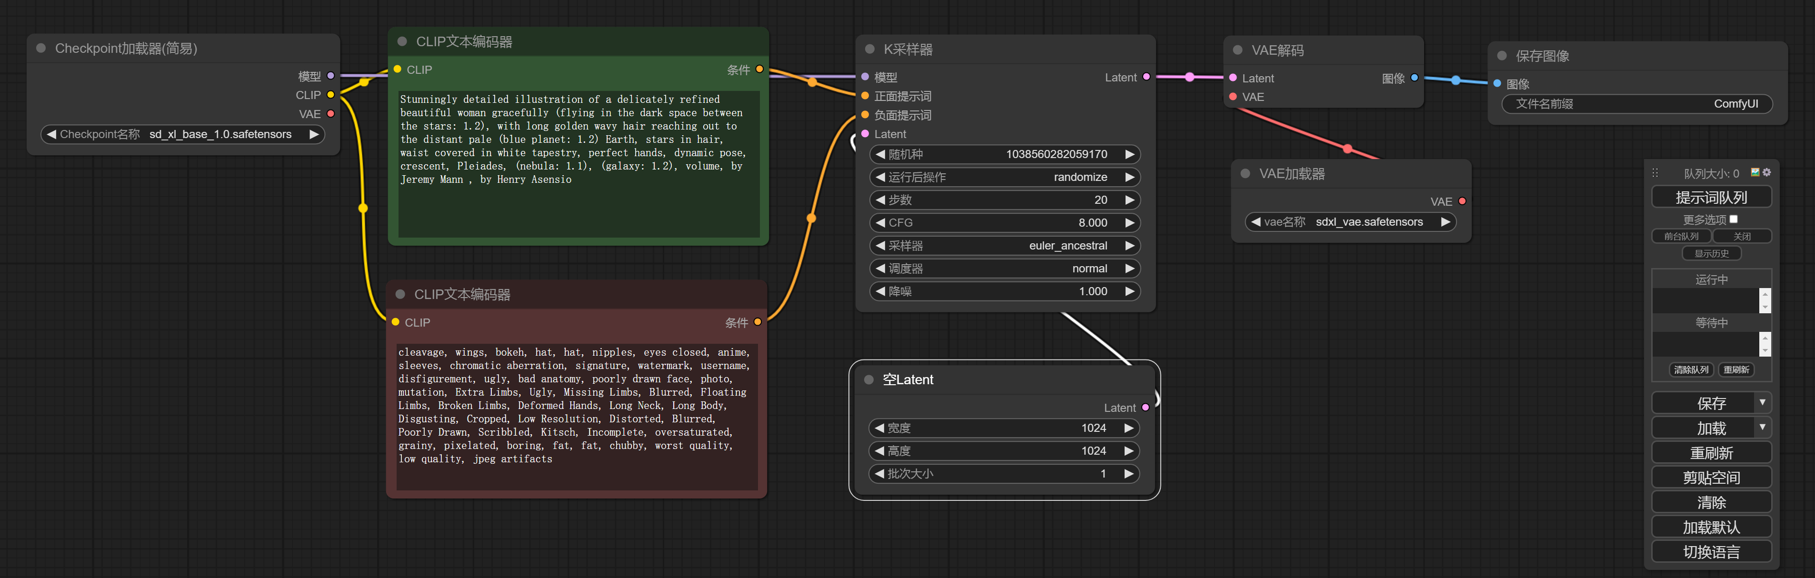Click next arrow on Checkpoint名称 selector
This screenshot has height=578, width=1815.
click(314, 134)
